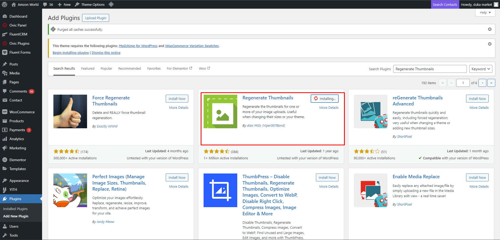Install Perfect Images plugin
500x240 pixels.
coord(177,177)
